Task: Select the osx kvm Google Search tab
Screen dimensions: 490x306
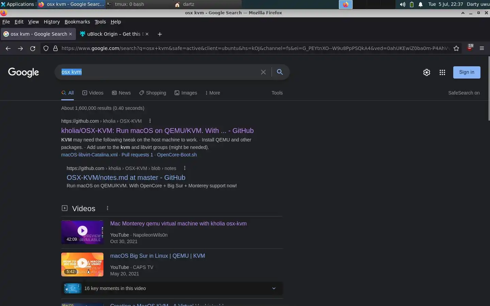Action: tap(37, 34)
